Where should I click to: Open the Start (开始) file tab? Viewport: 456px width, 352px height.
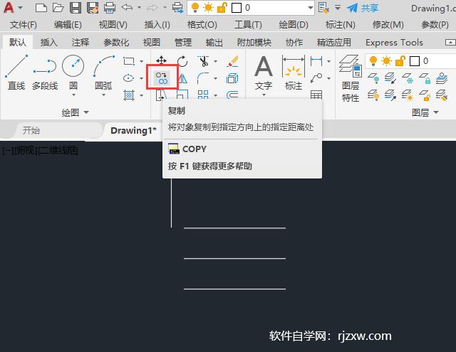point(31,131)
